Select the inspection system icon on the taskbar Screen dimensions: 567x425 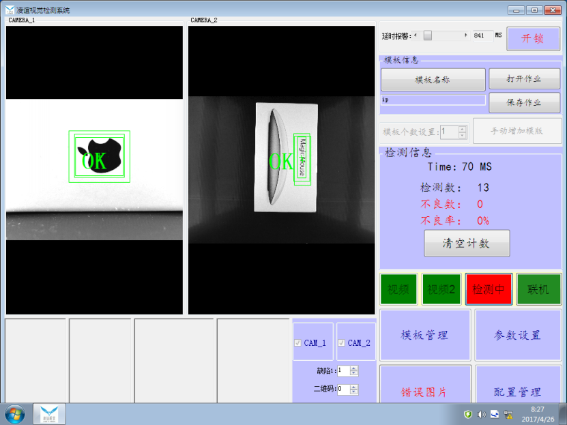coord(48,413)
